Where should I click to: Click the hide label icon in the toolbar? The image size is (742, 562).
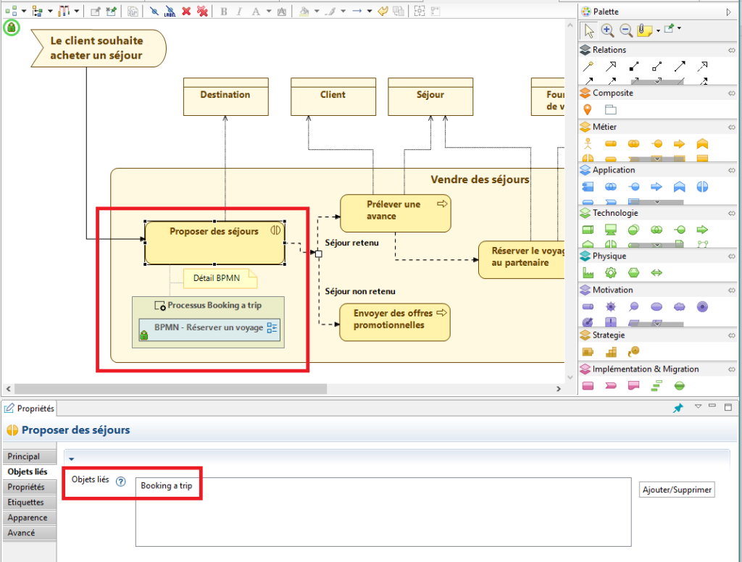click(x=169, y=11)
